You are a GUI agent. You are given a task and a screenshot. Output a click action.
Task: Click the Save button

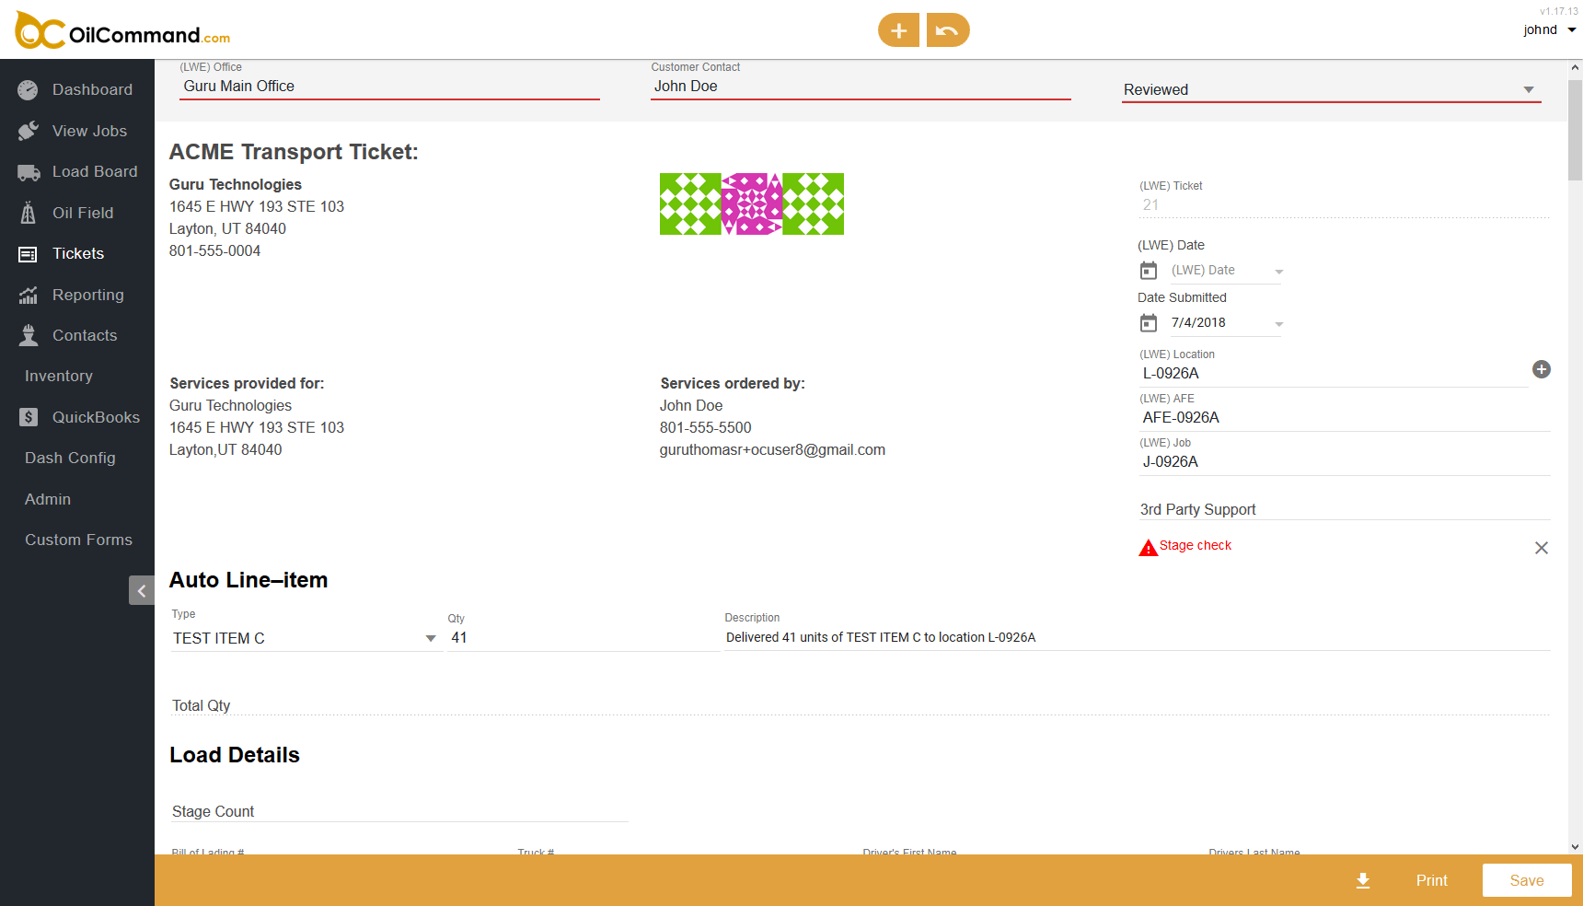1527,880
